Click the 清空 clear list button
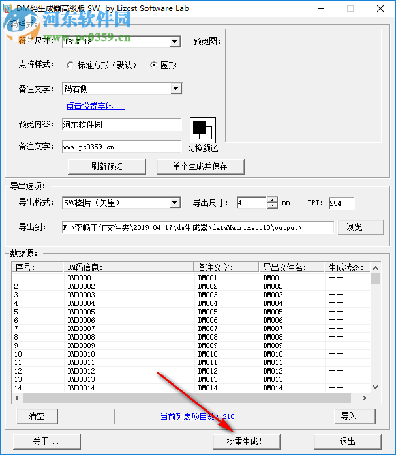Image resolution: width=396 pixels, height=455 pixels. tap(37, 416)
